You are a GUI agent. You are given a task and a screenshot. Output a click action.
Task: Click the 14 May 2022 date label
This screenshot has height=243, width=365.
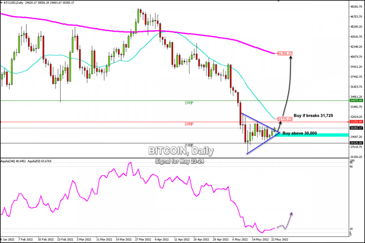260,239
